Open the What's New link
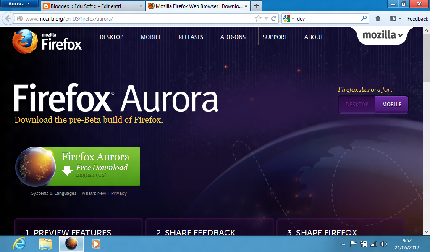 (x=94, y=193)
